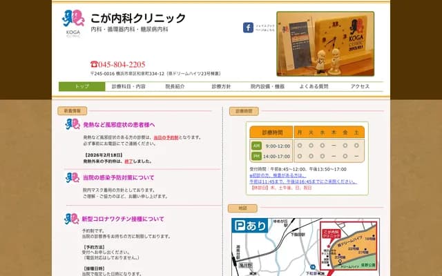The image size is (442, 276).
Task: Open the 診療科目・内容 menu item
Action: click(x=128, y=87)
